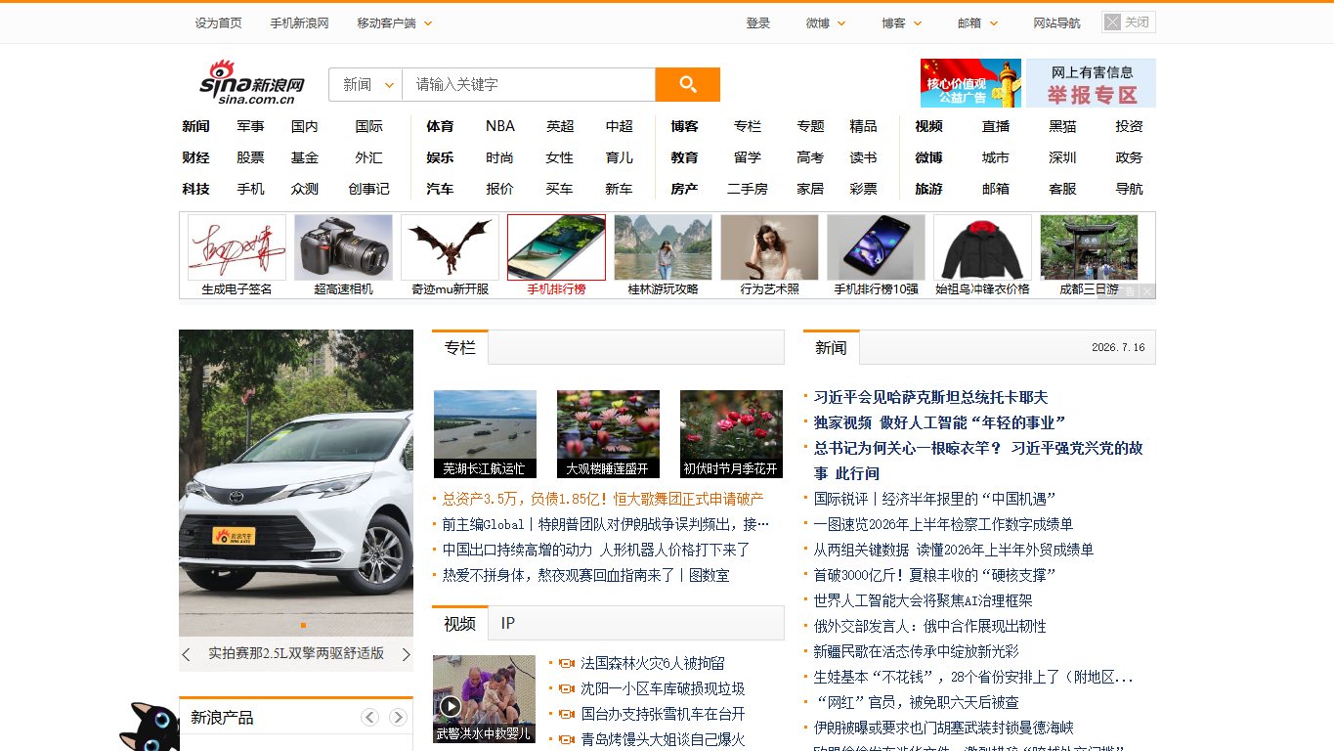The height and width of the screenshot is (751, 1334).
Task: Expand the 博客 dropdown in top bar
Action: point(902,23)
